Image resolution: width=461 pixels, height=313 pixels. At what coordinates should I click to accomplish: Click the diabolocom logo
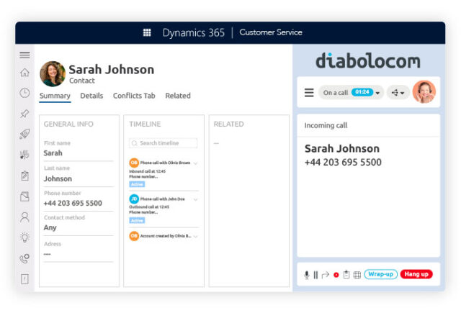368,60
